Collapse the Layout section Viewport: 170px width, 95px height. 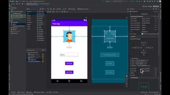tap(130, 36)
